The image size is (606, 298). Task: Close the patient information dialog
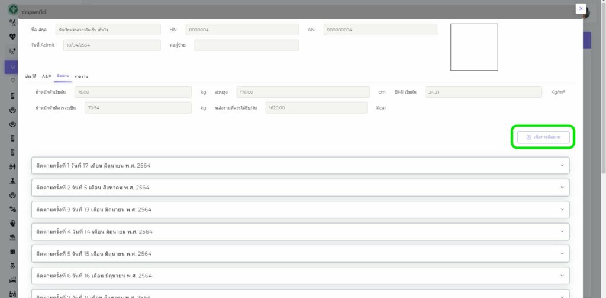point(581,9)
